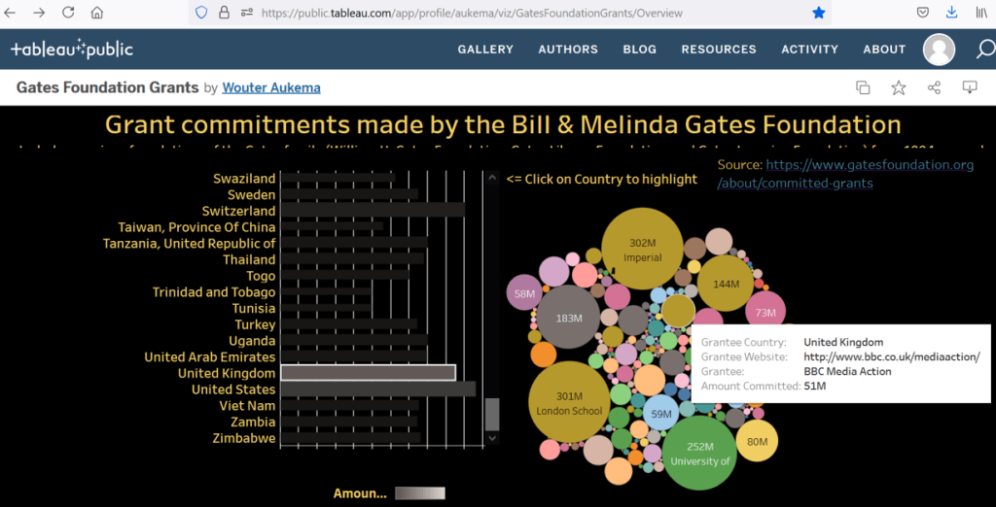
Task: Open the user profile avatar
Action: (x=939, y=50)
